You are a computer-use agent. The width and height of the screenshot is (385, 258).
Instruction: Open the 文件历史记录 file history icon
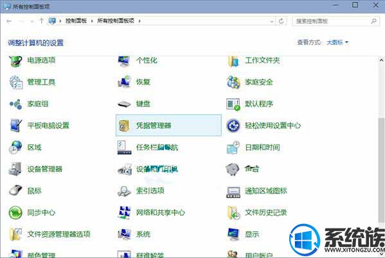[233, 212]
